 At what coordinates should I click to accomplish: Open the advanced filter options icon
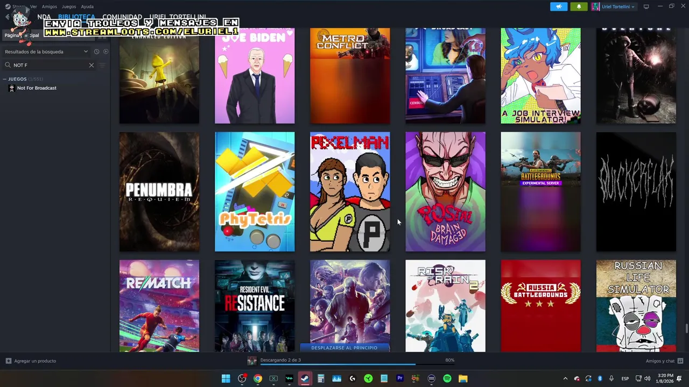pos(102,65)
